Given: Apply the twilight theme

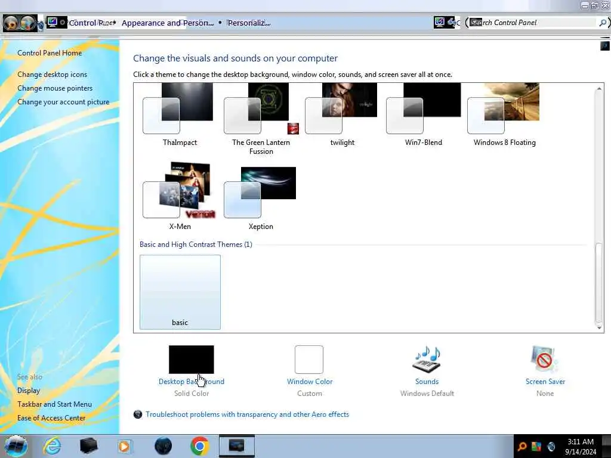Looking at the screenshot, I should pos(342,115).
